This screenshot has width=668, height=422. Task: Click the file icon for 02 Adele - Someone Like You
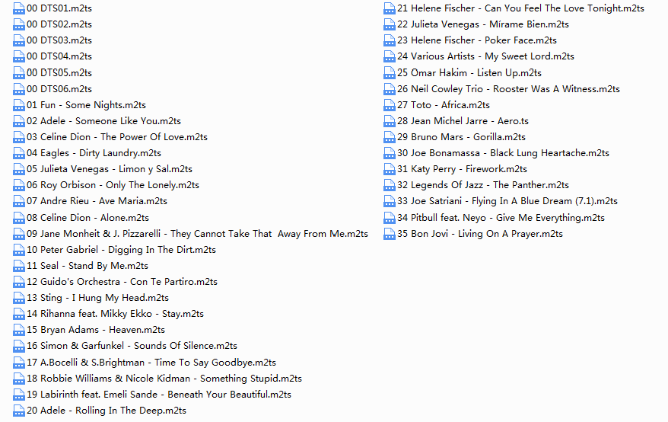click(19, 121)
